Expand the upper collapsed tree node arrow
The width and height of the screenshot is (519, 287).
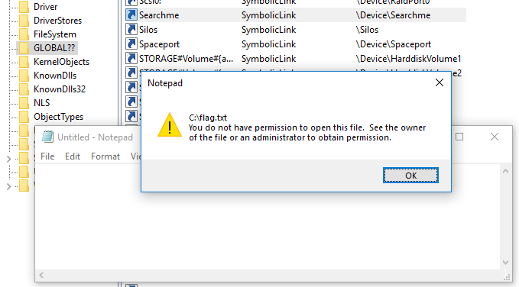pyautogui.click(x=9, y=159)
